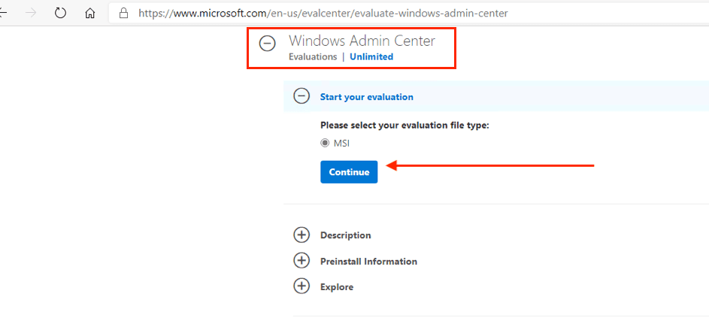709x321 pixels.
Task: Click the Continue button
Action: pos(349,172)
